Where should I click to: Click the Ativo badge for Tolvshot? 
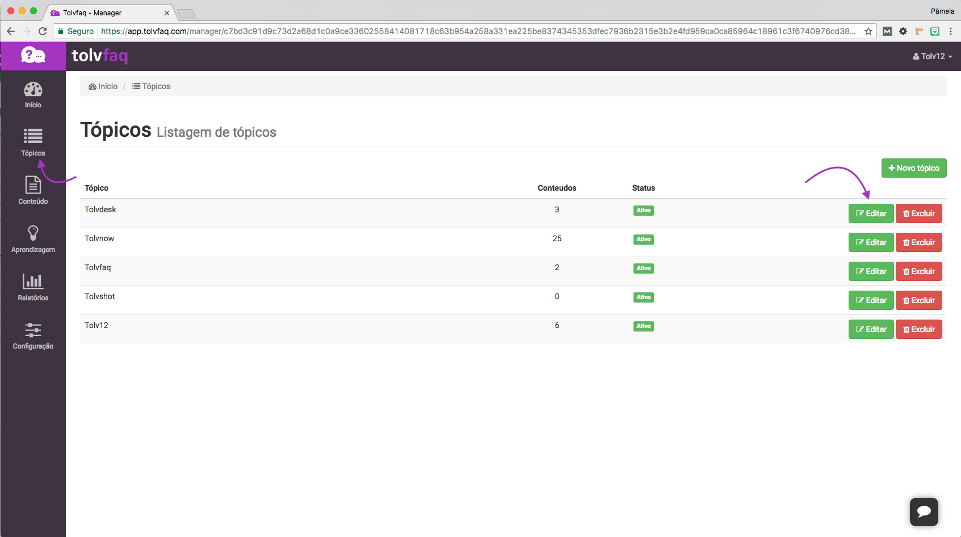(x=644, y=297)
